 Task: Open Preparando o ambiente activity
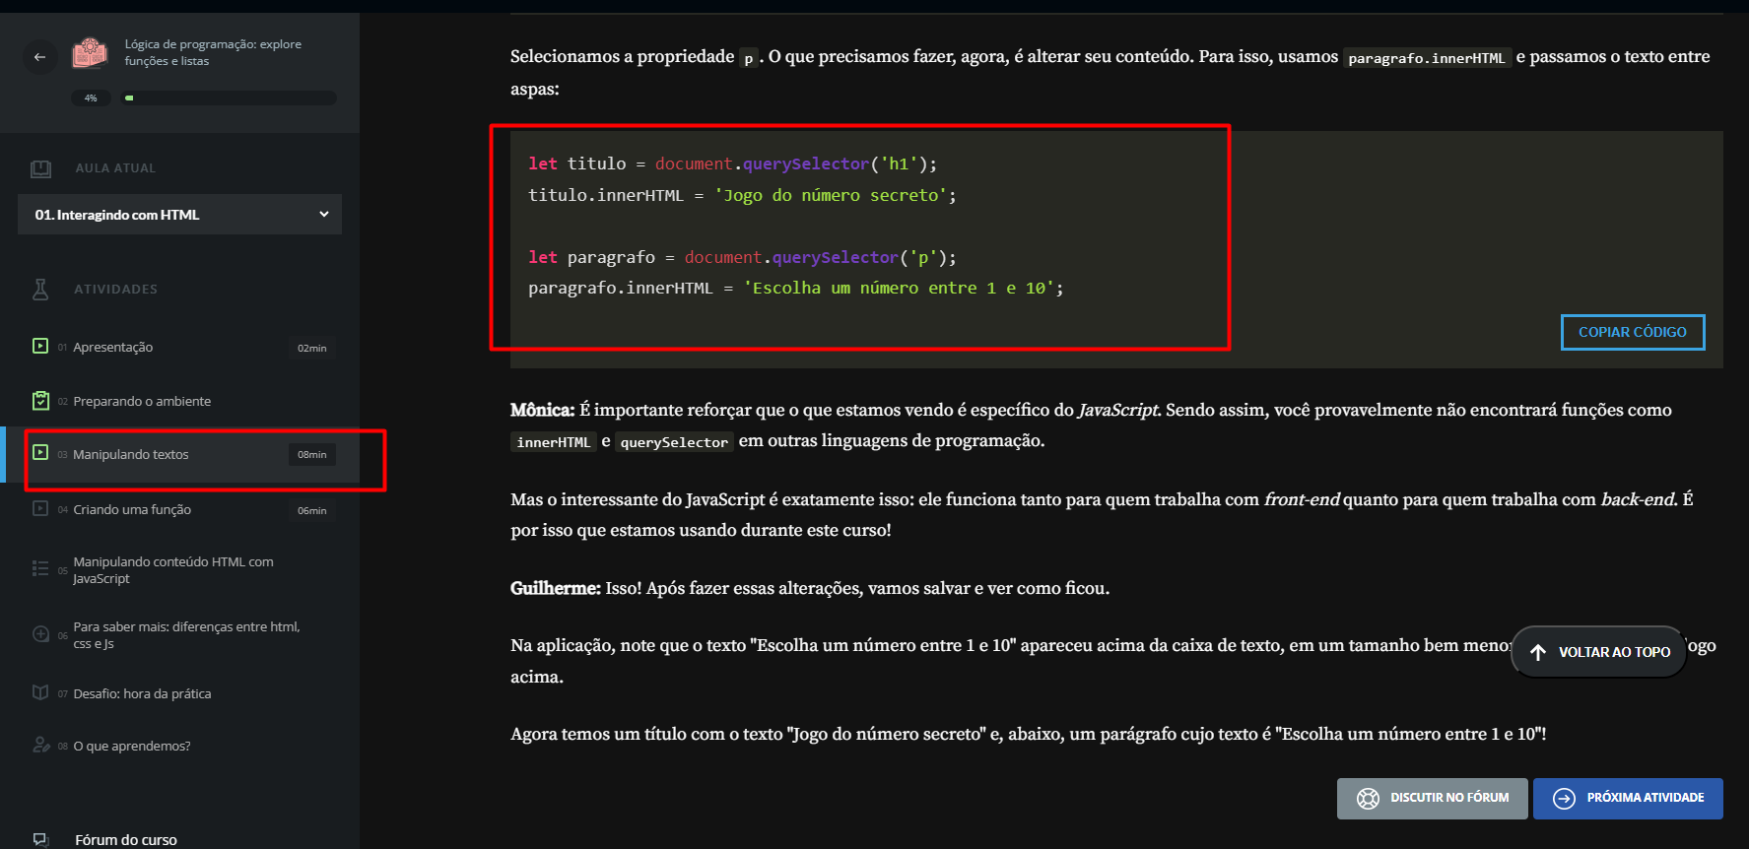tap(142, 401)
